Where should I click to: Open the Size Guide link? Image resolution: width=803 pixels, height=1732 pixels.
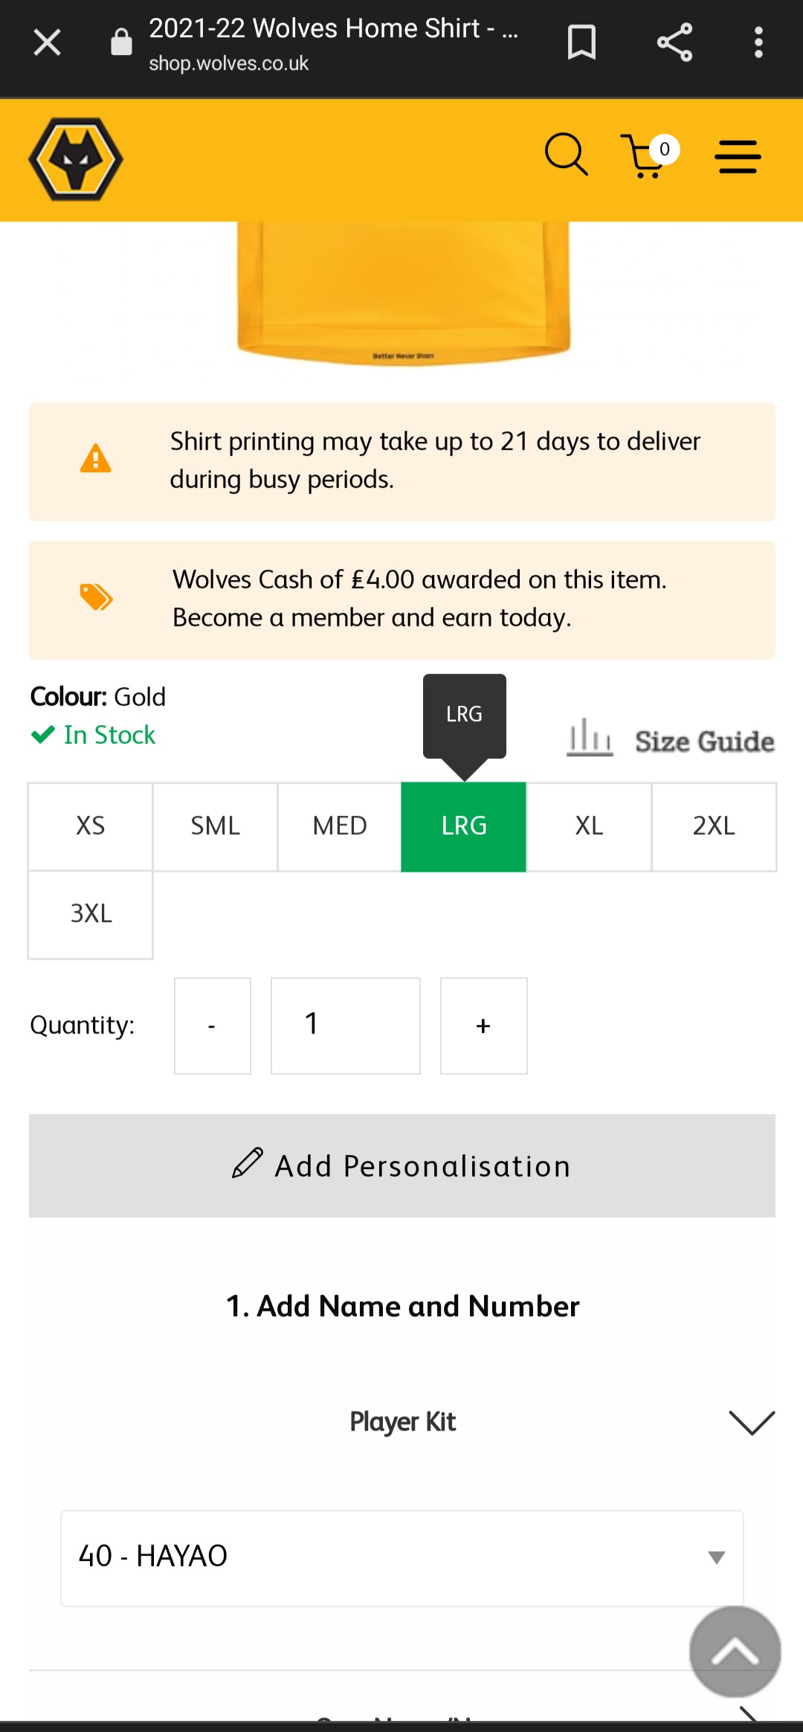(671, 740)
